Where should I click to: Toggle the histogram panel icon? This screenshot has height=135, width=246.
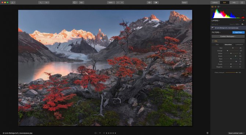(x=213, y=7)
